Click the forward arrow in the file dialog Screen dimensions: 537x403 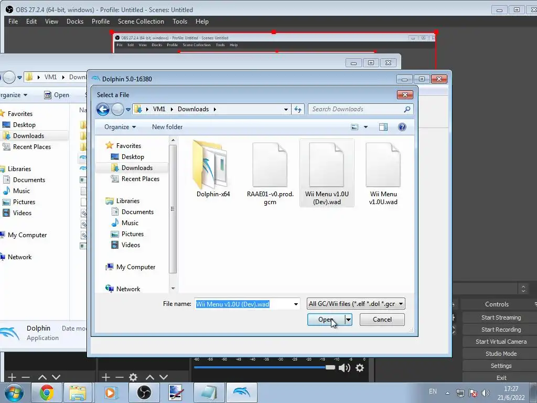(x=117, y=109)
